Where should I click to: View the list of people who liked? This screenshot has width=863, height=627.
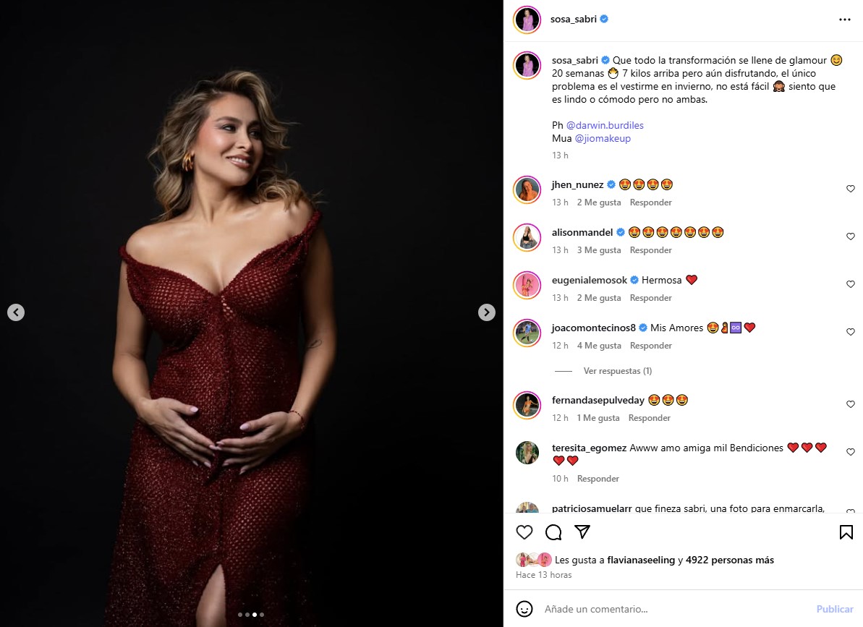[x=729, y=560]
